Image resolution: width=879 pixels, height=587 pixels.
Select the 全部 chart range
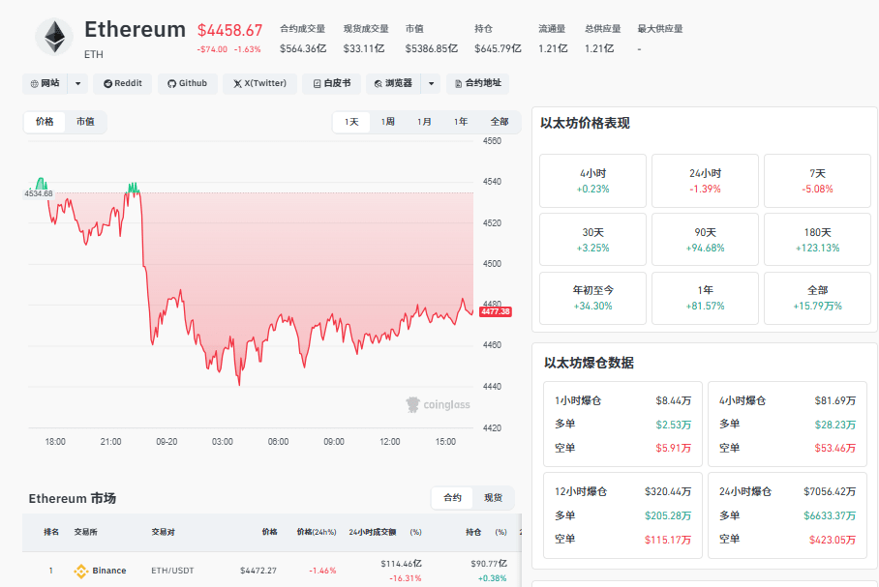point(500,122)
